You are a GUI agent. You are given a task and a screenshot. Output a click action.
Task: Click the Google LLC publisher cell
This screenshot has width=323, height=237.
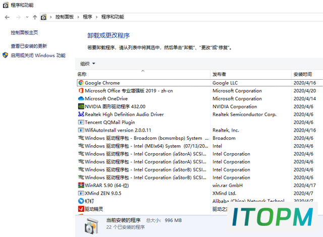[225, 83]
